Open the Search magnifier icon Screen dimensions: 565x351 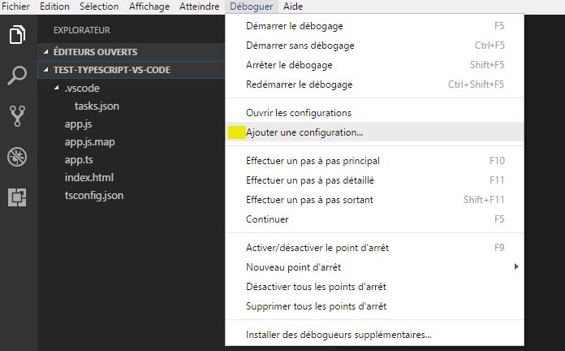(17, 76)
